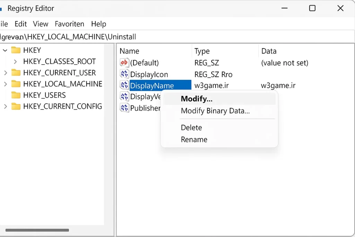This screenshot has width=355, height=237.
Task: Maximize the Registry Editor window
Action: pyautogui.click(x=312, y=8)
